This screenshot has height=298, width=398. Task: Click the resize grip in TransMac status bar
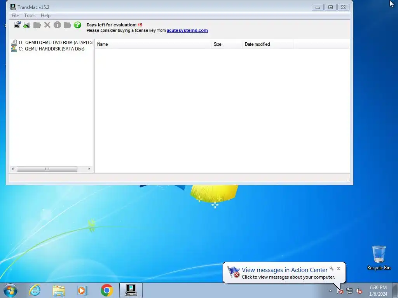(x=348, y=180)
